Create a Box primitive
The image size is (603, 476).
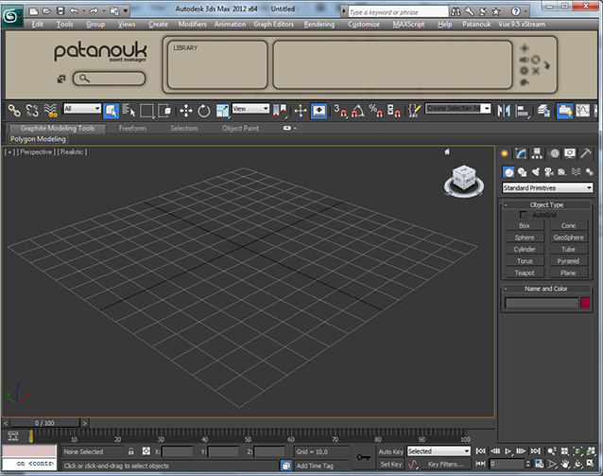(525, 225)
